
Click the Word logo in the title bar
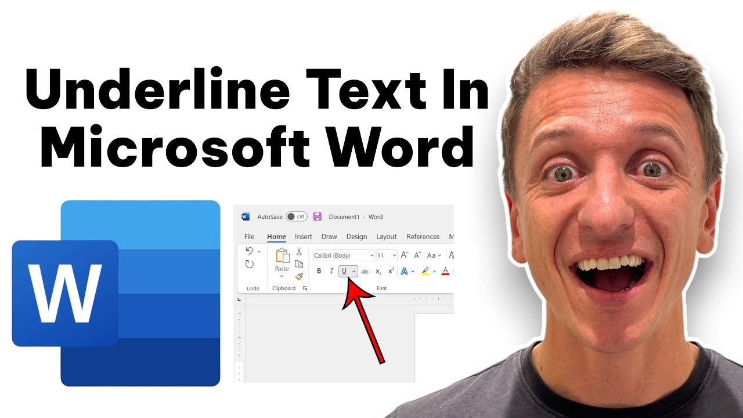tap(246, 217)
